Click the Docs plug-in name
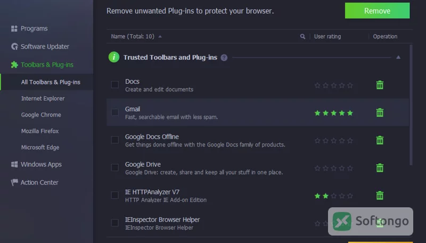 click(x=132, y=82)
